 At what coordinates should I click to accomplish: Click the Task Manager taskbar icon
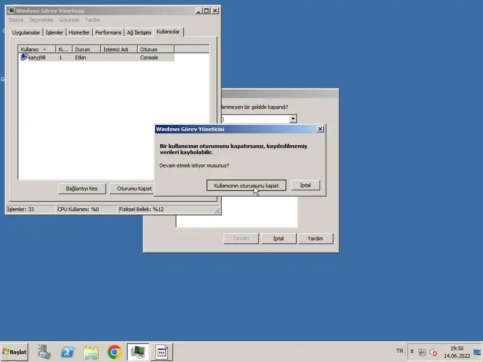tap(138, 352)
